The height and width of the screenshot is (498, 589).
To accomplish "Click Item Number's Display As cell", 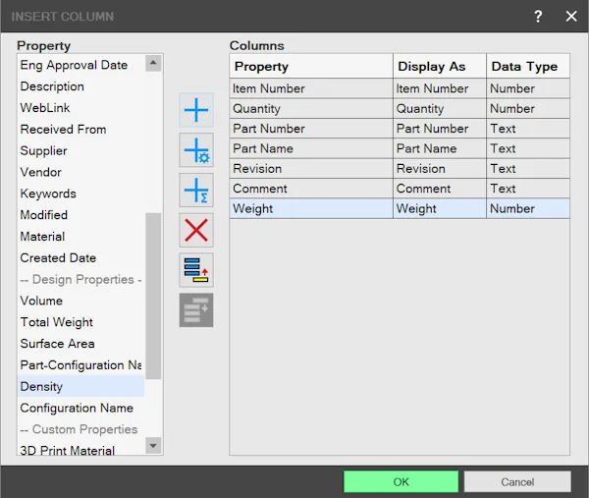I will 440,88.
